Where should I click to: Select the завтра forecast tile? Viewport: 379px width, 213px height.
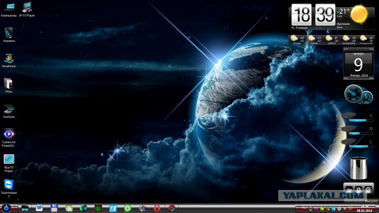tap(314, 40)
